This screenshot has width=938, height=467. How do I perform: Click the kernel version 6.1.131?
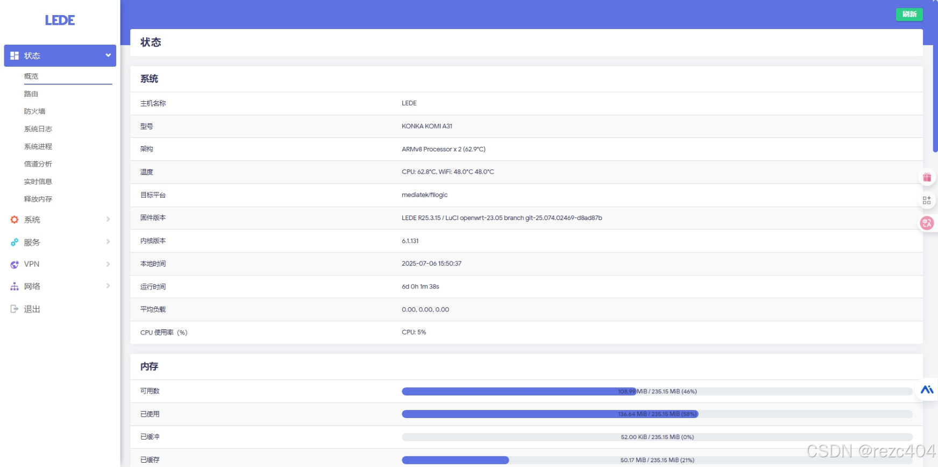[410, 241]
